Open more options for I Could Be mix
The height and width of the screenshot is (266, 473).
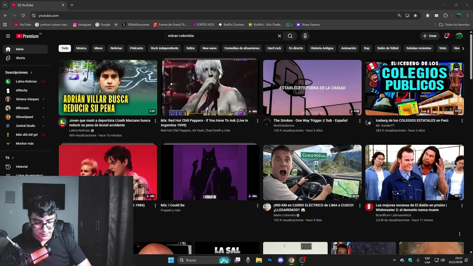(x=258, y=206)
